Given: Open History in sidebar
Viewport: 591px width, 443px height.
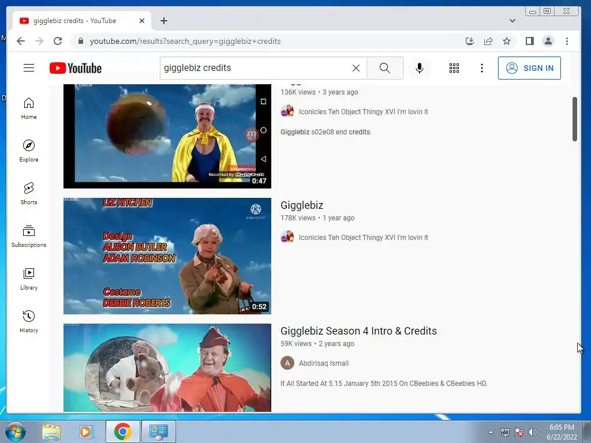Looking at the screenshot, I should coord(29,321).
